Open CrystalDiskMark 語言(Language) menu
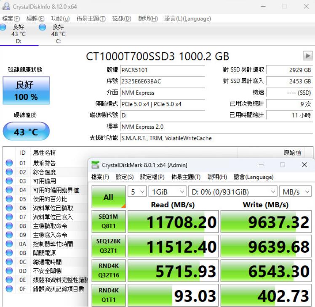Screen dimensions: 315x307 [254, 177]
